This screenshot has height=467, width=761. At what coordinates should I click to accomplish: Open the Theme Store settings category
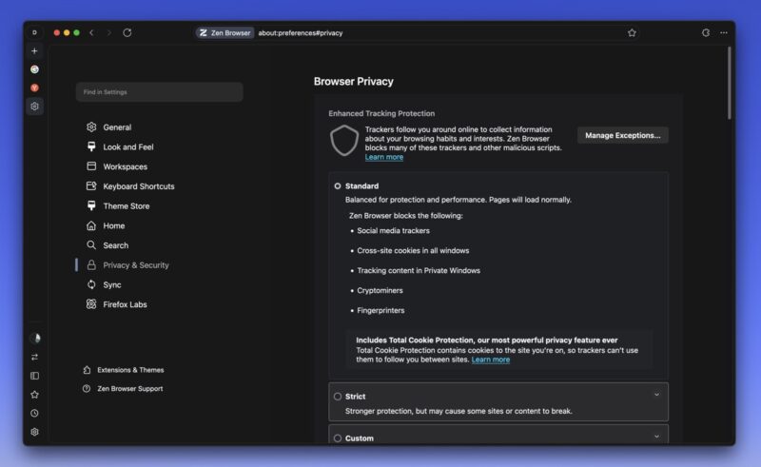click(x=126, y=205)
